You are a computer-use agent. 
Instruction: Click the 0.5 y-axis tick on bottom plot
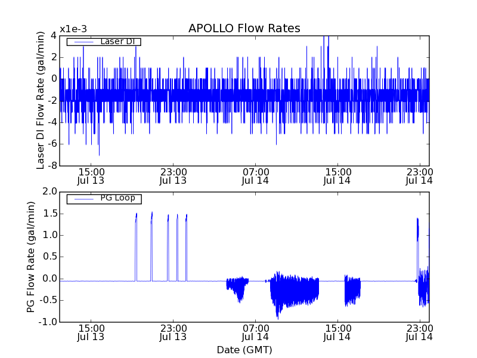tap(49, 257)
